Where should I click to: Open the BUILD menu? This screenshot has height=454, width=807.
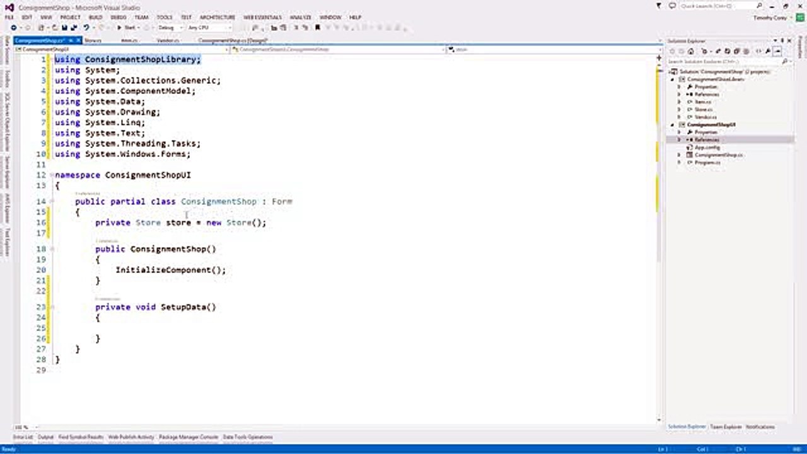(95, 17)
